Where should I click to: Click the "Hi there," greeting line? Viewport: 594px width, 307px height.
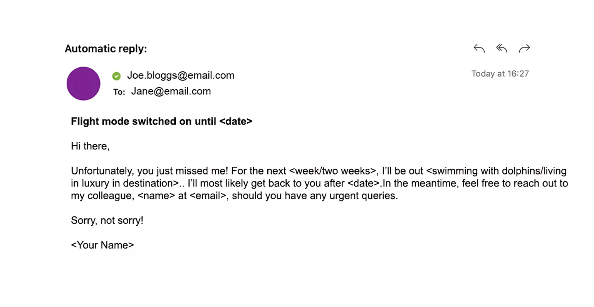(x=90, y=146)
